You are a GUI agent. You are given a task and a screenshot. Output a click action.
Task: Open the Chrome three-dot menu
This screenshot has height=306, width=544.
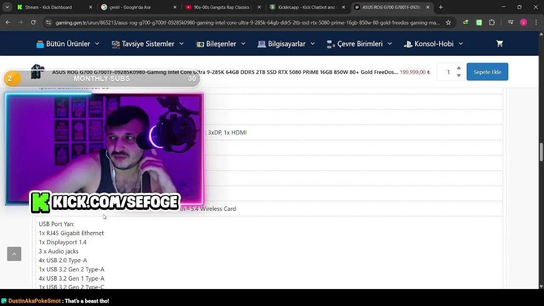(x=536, y=23)
